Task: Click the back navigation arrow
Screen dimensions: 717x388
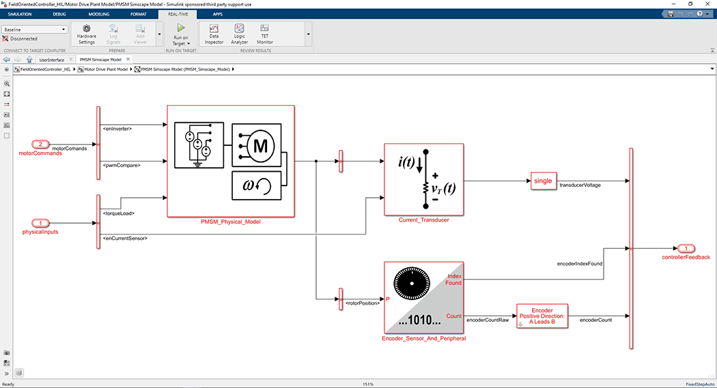Action: [6, 59]
